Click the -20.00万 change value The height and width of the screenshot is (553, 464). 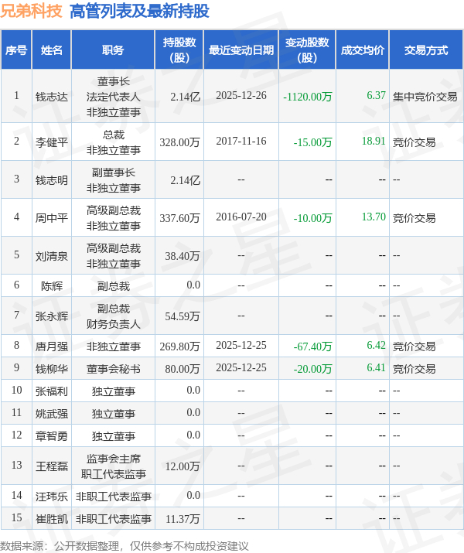click(312, 369)
